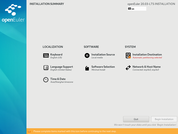Click the 'Software Selection' title text
Viewport: 178px width, 134px height.
103,67
